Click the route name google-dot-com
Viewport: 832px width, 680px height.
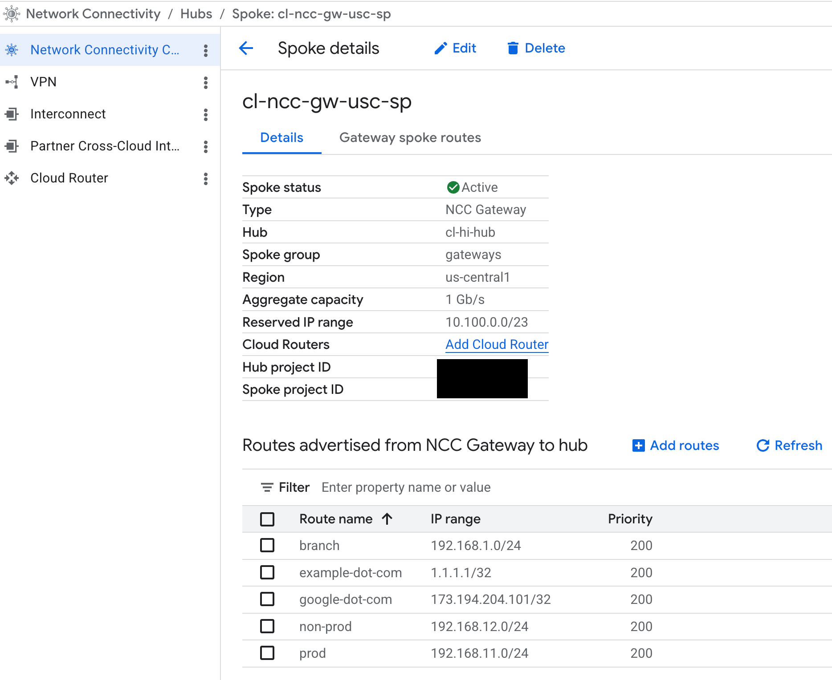click(x=346, y=599)
